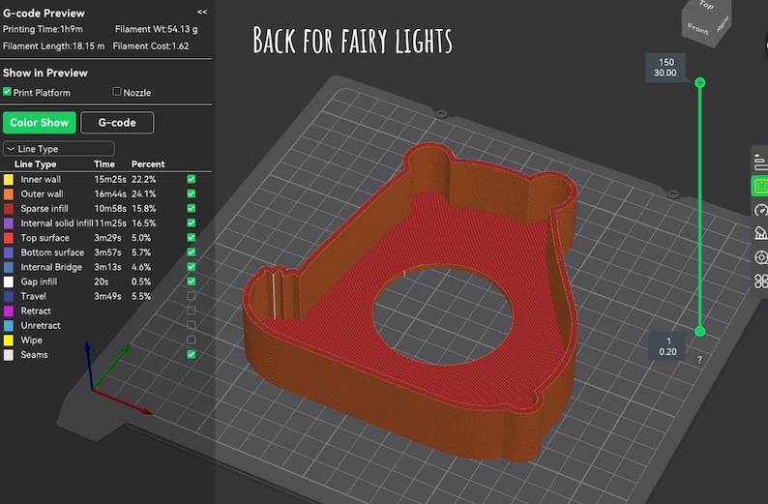The image size is (768, 504).
Task: Click the Bottom surface swatch
Action: [x=9, y=252]
